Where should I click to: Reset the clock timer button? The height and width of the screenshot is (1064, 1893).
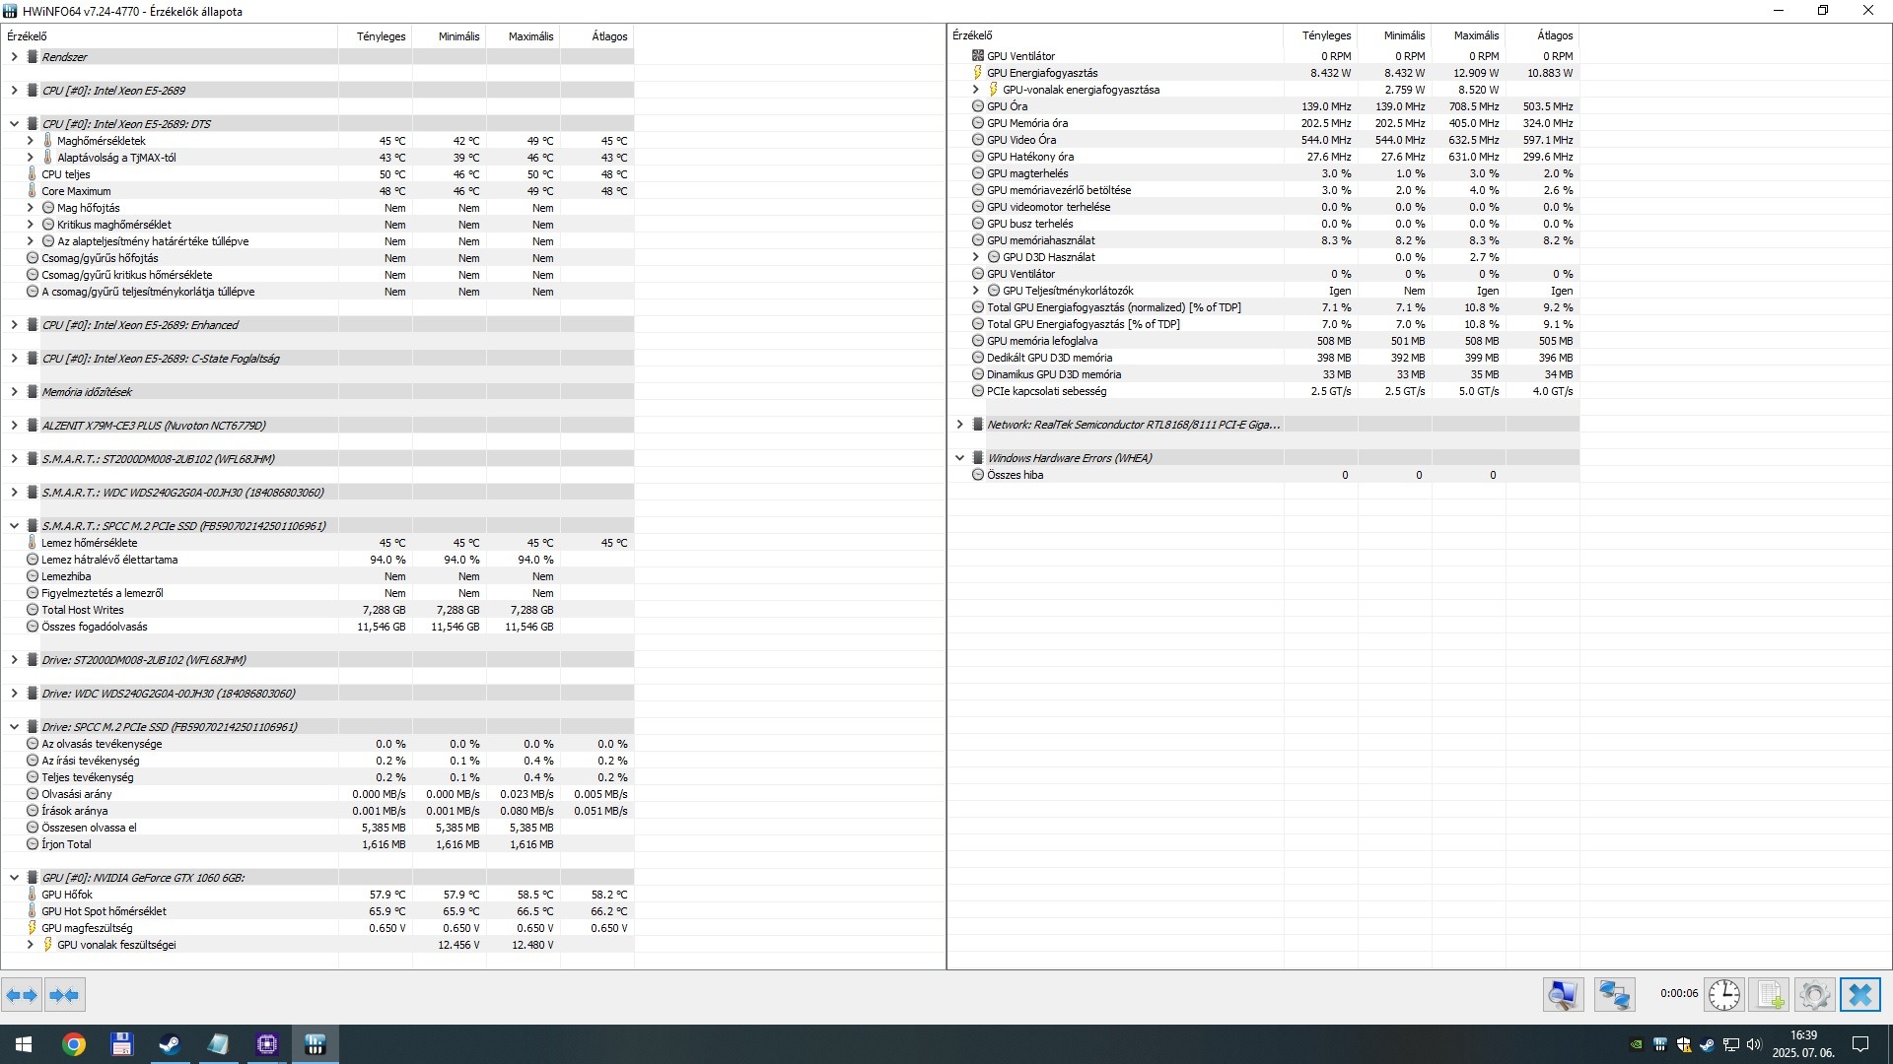click(1723, 995)
